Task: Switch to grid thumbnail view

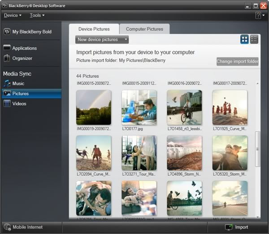Action: click(x=244, y=39)
